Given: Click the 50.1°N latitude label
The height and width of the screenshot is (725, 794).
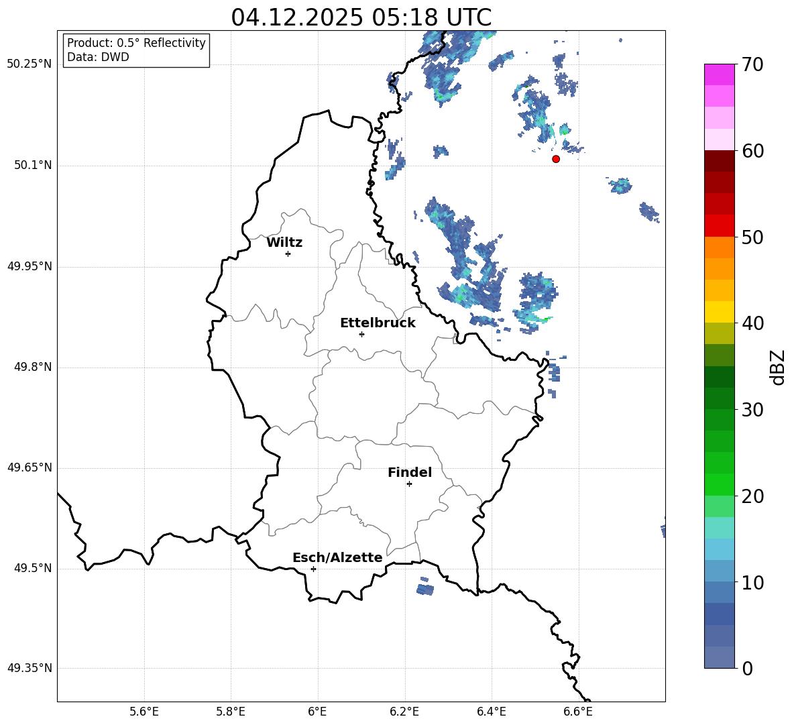Looking at the screenshot, I should coord(33,165).
